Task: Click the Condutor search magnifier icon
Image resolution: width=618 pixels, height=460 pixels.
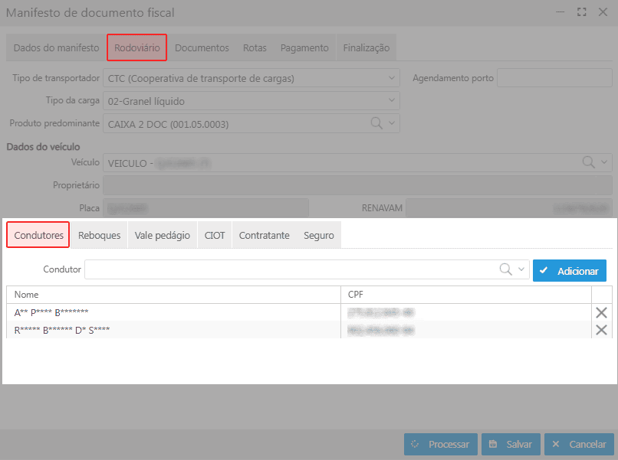Action: (506, 269)
